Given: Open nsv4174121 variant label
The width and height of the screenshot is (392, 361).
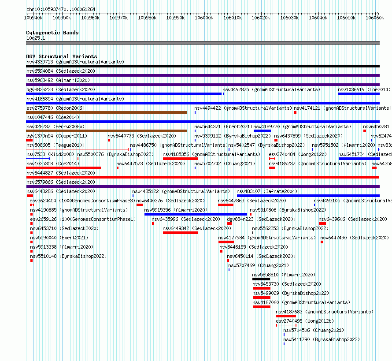Looking at the screenshot, I should 343,108.
